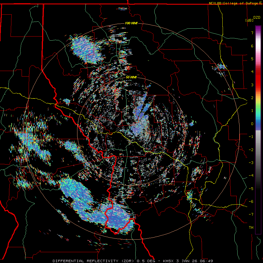Click the legend value -2 label

pyautogui.click(x=251, y=150)
